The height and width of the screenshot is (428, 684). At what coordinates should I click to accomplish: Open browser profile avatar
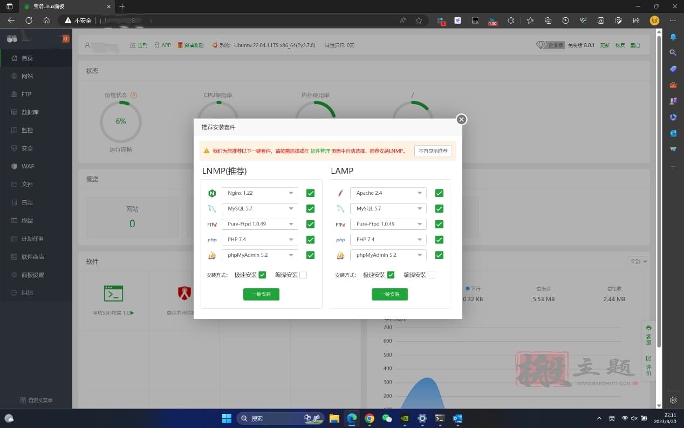coord(654,20)
